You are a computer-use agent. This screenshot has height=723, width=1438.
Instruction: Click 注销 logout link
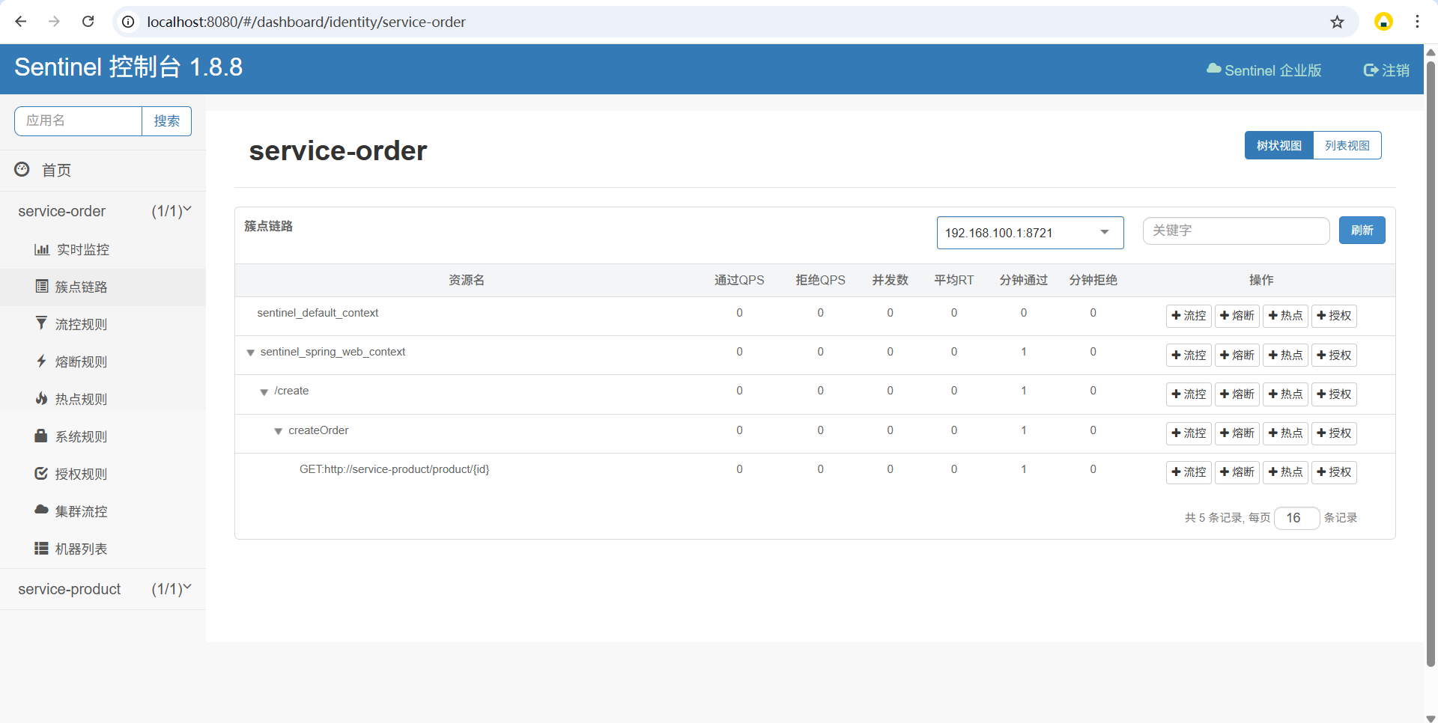pyautogui.click(x=1386, y=70)
